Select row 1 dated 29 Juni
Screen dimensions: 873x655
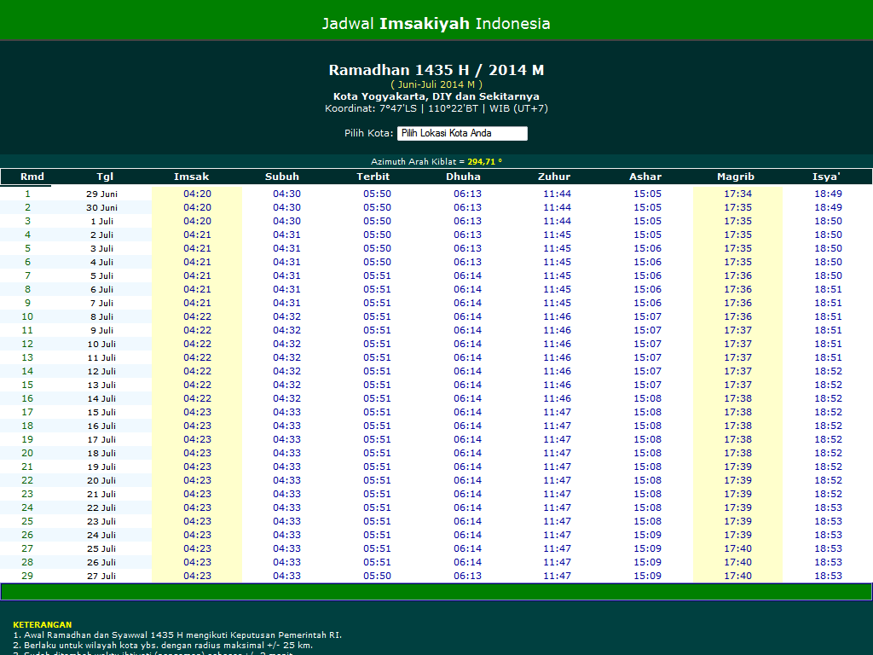(102, 194)
